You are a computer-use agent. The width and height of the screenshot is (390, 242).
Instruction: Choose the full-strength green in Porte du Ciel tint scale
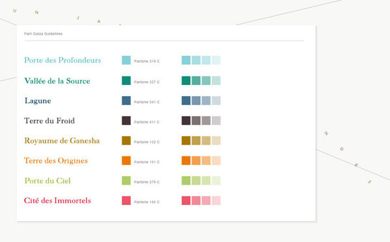point(186,180)
